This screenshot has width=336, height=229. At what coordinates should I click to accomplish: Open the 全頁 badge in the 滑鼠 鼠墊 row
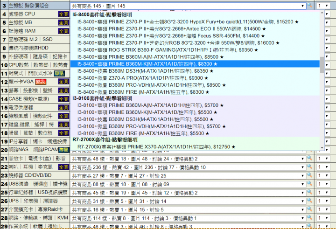(x=63, y=133)
